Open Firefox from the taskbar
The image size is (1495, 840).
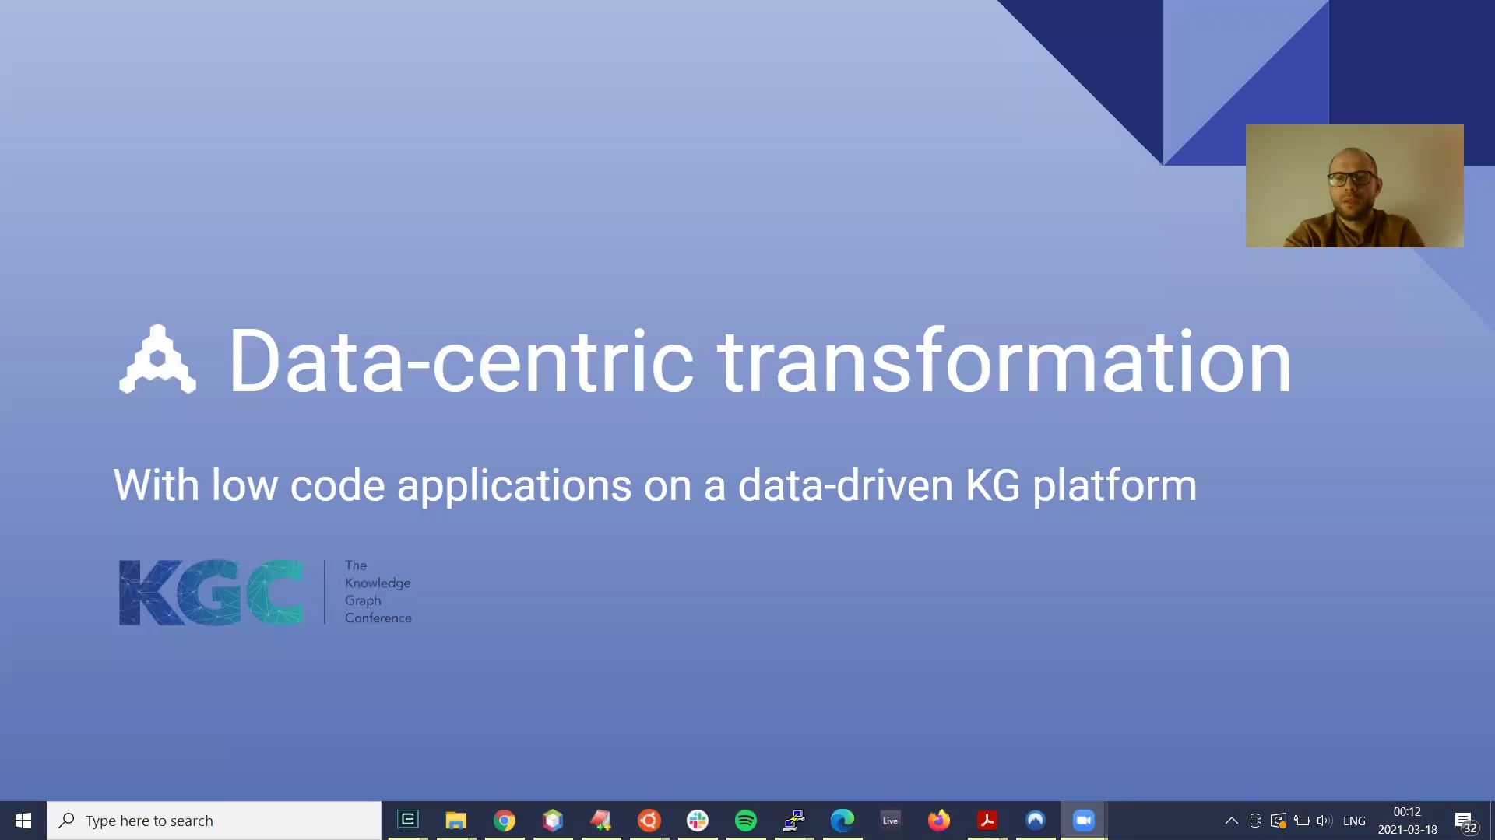point(939,820)
